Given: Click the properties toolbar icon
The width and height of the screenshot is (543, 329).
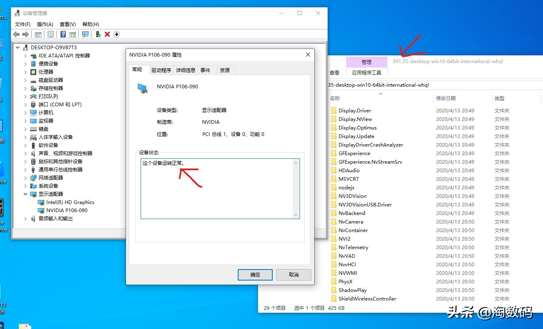Looking at the screenshot, I should pyautogui.click(x=50, y=34).
